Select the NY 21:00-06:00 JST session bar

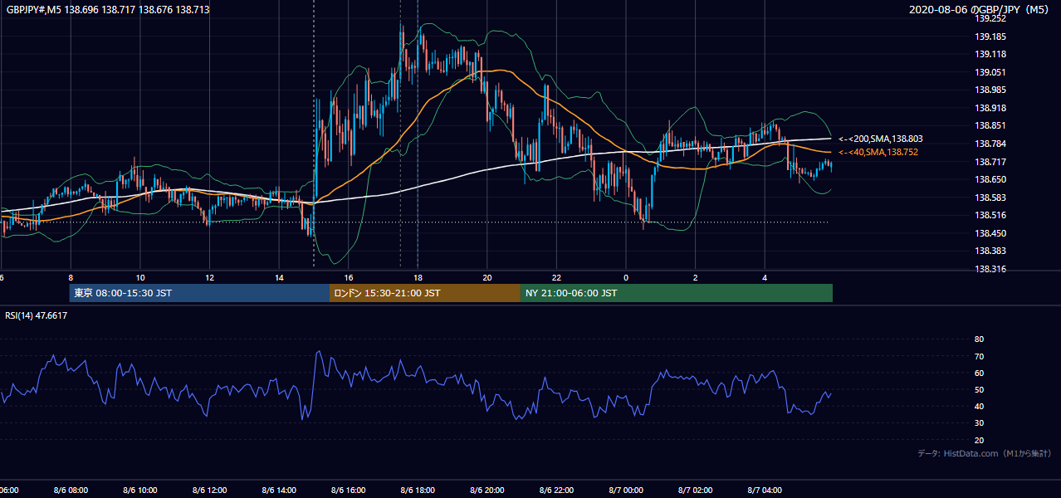pos(677,293)
